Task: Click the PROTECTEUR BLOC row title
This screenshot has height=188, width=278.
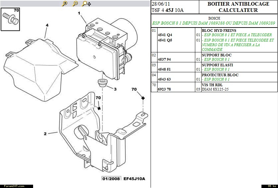Action: click(220, 75)
